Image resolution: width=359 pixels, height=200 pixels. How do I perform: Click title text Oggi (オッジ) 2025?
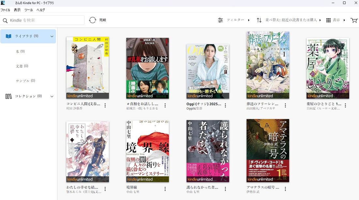tap(204, 104)
